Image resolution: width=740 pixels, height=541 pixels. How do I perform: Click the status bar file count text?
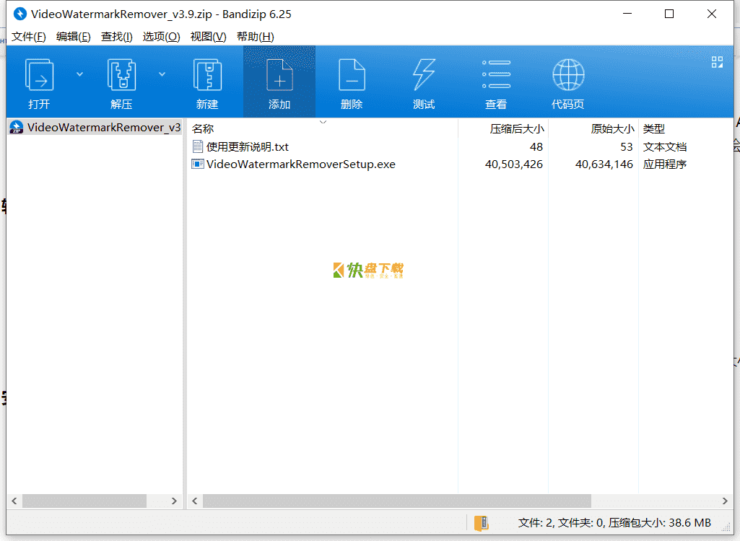pyautogui.click(x=614, y=522)
